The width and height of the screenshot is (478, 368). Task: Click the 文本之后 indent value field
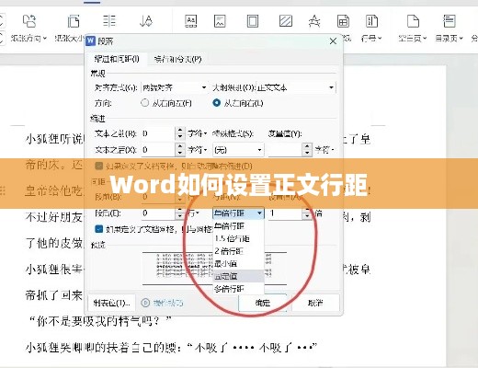[x=158, y=150]
